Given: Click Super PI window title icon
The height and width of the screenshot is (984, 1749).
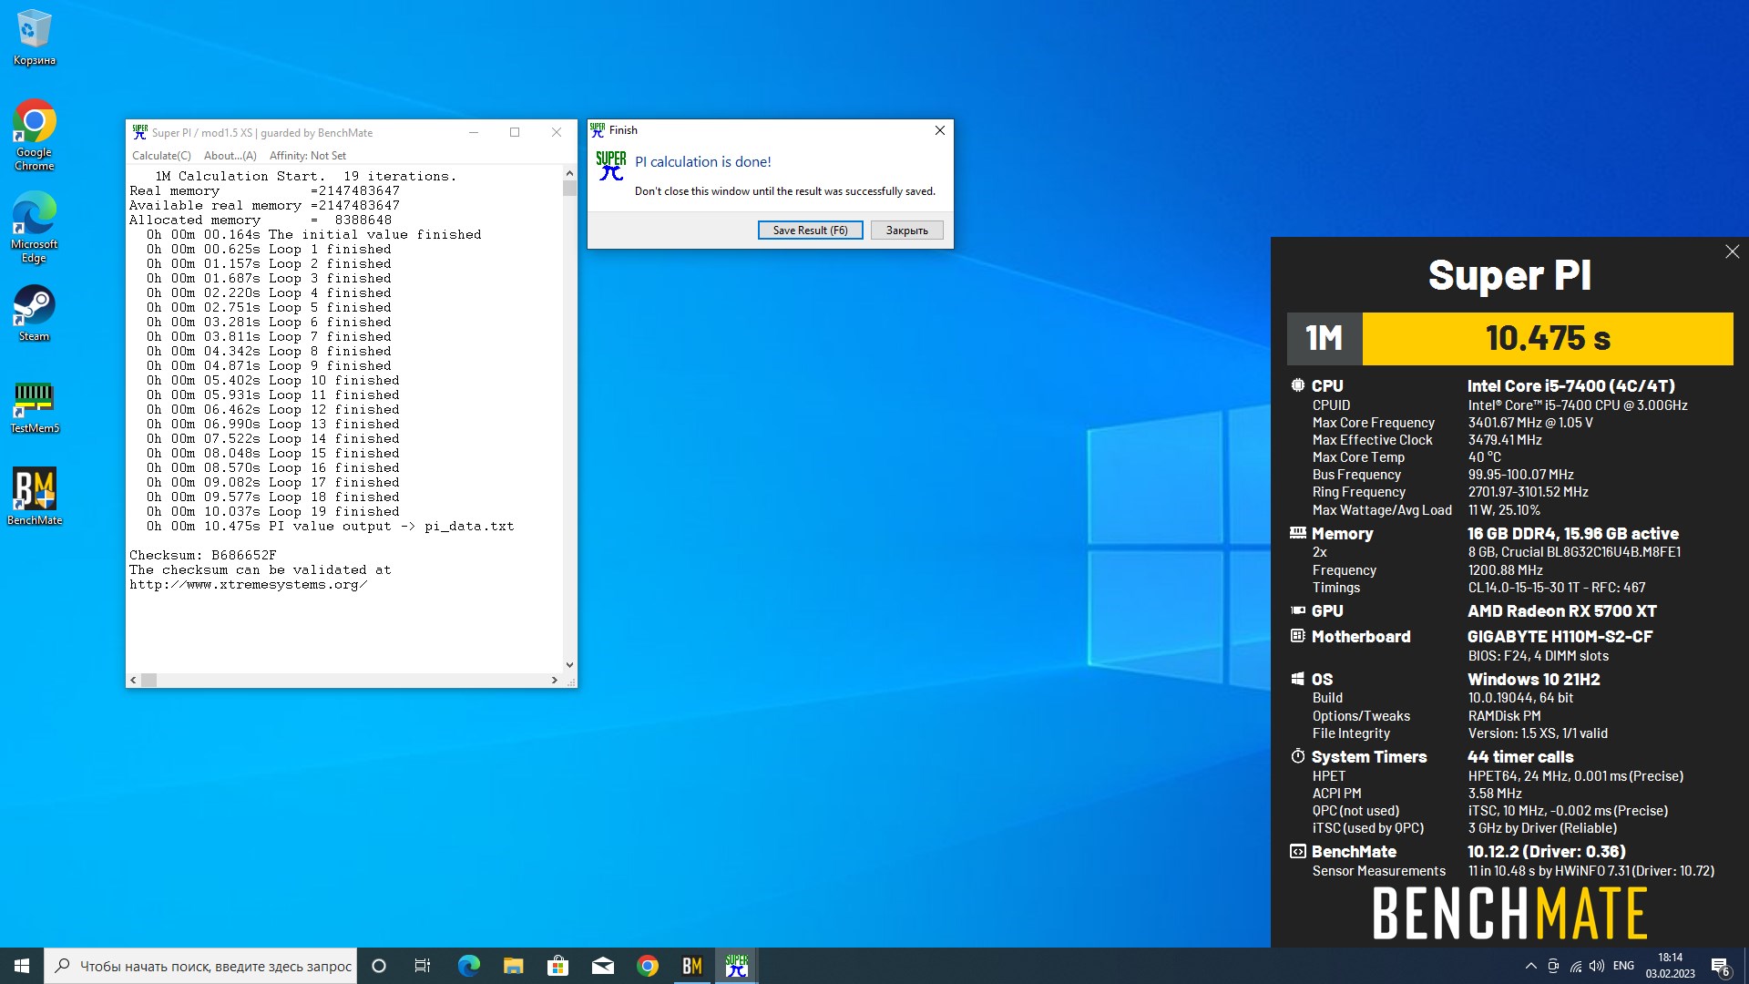Looking at the screenshot, I should click(139, 132).
